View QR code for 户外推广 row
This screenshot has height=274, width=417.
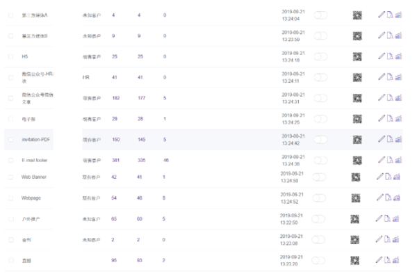(354, 219)
